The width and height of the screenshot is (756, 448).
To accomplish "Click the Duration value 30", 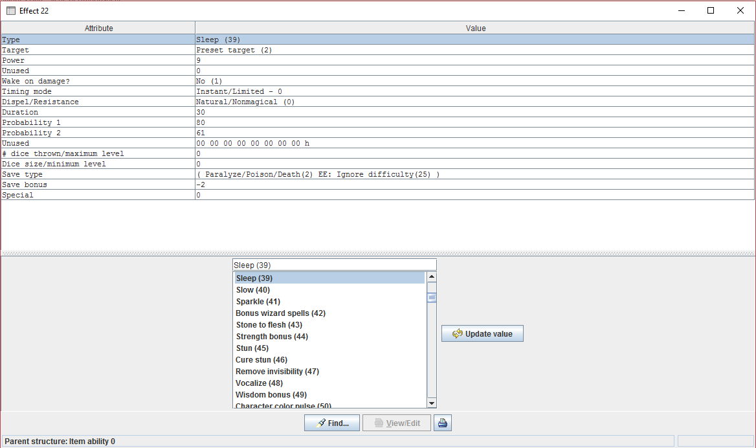I will [475, 113].
